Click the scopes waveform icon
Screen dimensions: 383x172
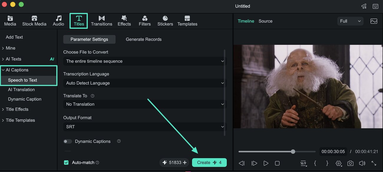(x=374, y=21)
